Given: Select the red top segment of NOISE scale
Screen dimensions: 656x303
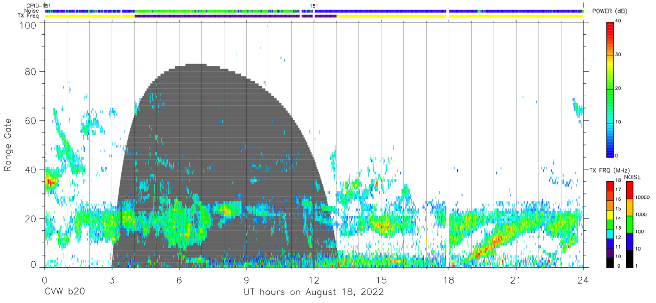Looking at the screenshot, I should point(629,190).
